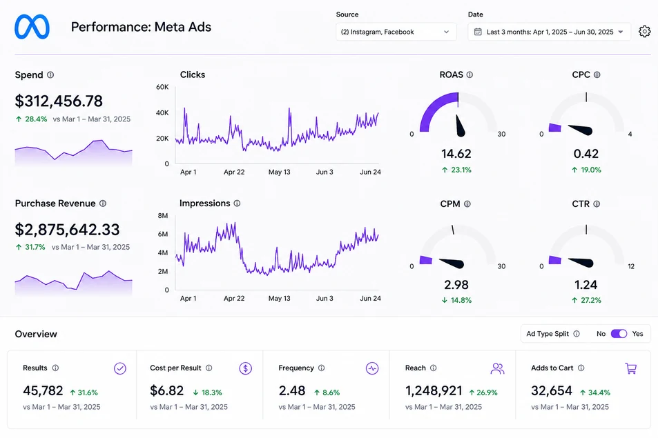The height and width of the screenshot is (438, 658).
Task: Click the ROAS change 23.1% indicator
Action: pos(456,170)
